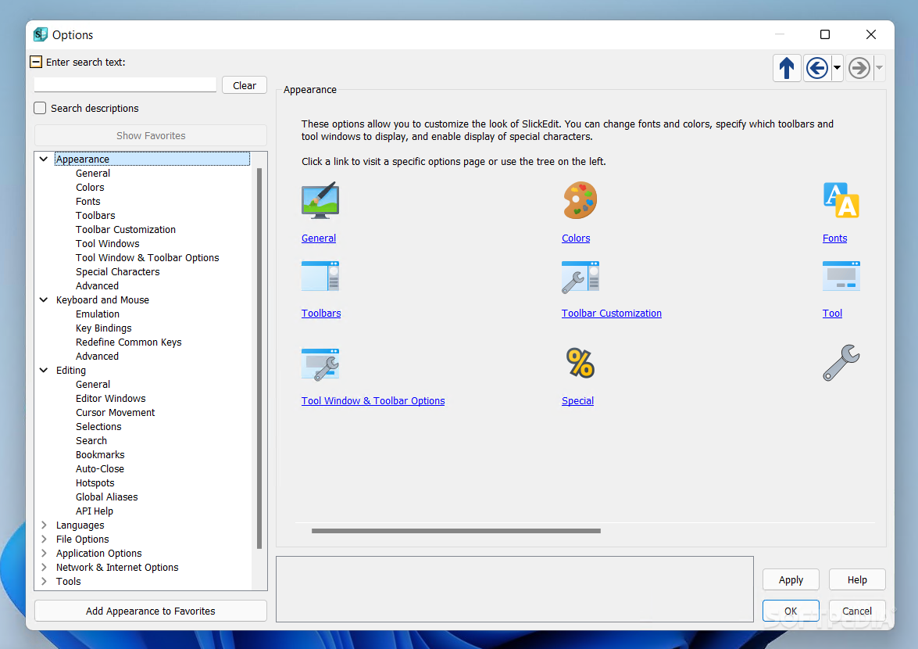Image resolution: width=918 pixels, height=649 pixels.
Task: Expand the Application Options node
Action: tap(44, 553)
